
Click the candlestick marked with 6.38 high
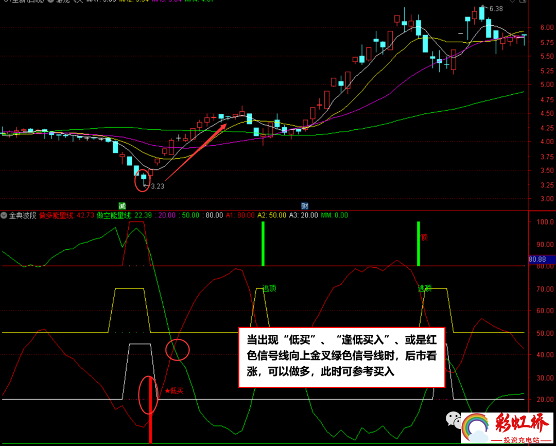coord(481,13)
